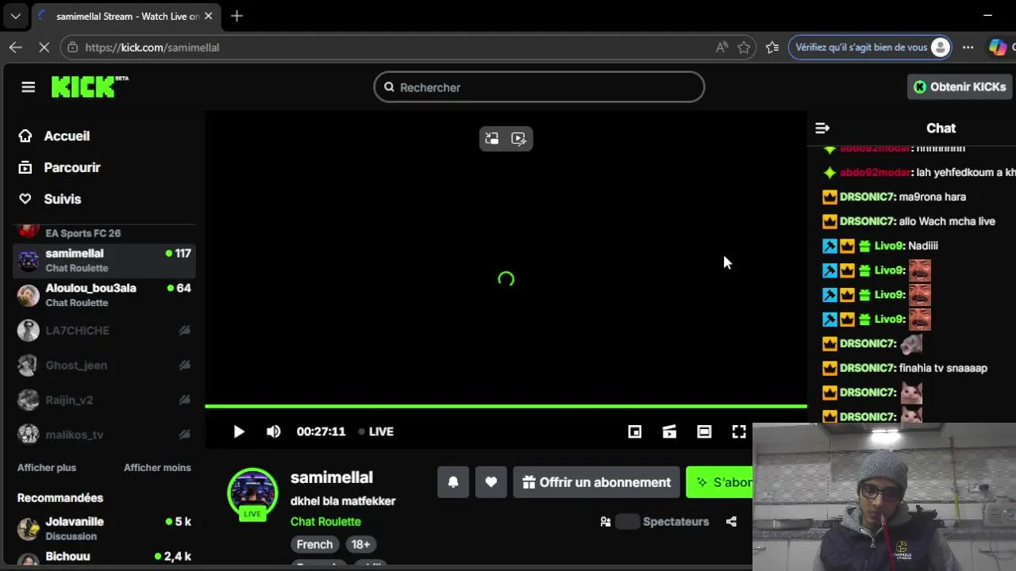Jump to LIVE position

(x=375, y=431)
